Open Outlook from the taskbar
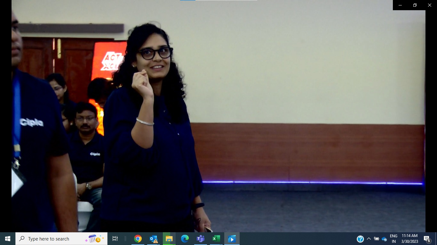 (154, 239)
